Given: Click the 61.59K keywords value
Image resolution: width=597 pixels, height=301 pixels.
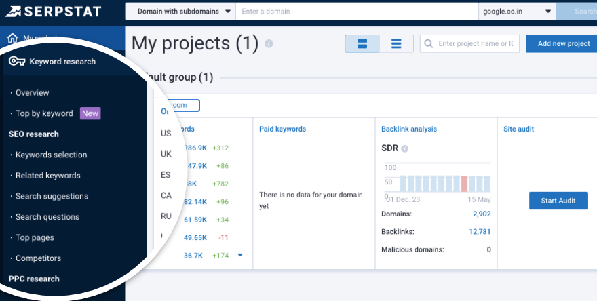Looking at the screenshot, I should click(x=195, y=220).
